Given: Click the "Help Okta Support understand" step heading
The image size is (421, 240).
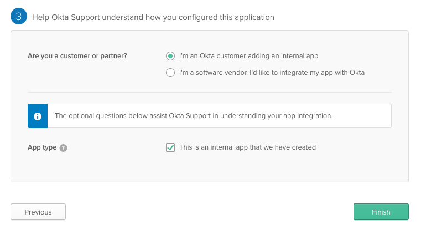Looking at the screenshot, I should click(153, 17).
